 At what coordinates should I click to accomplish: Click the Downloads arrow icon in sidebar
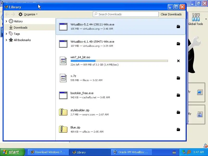click(x=11, y=28)
